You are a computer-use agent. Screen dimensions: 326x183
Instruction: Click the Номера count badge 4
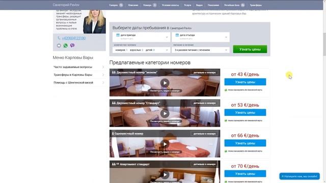[155, 5]
